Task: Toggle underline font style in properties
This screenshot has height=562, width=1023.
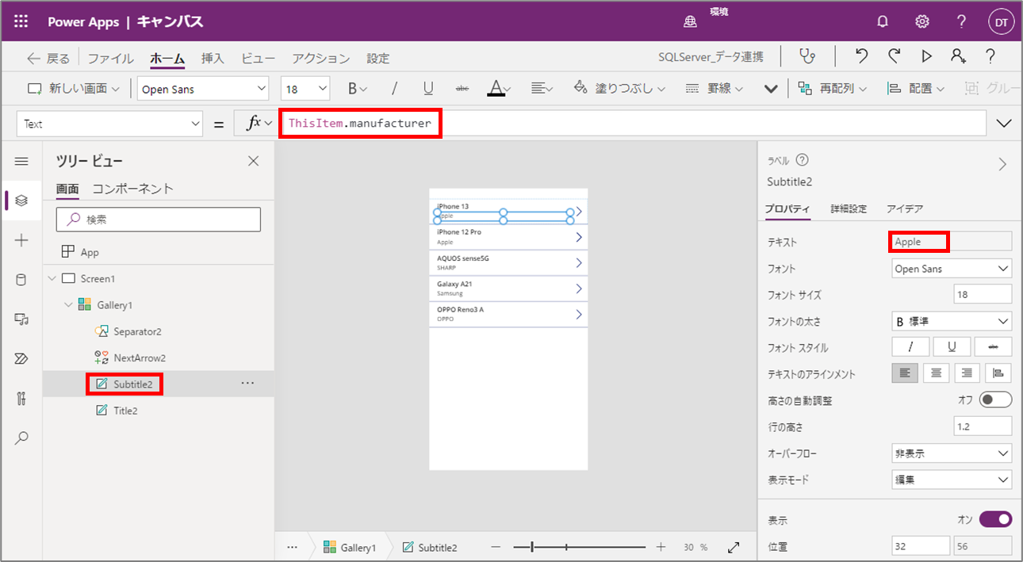Action: point(952,346)
